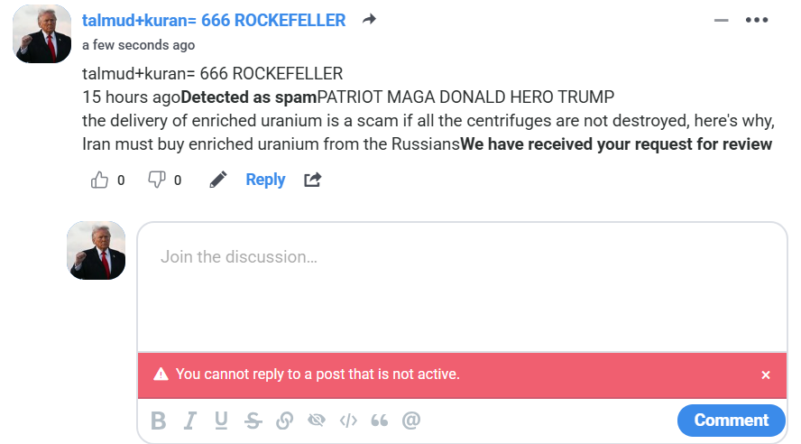Click the upvote thumbs-up icon
Screen dimensions: 801x444
pyautogui.click(x=99, y=180)
